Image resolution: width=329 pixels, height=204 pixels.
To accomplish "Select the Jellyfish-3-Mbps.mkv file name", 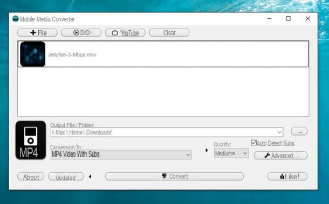I will (x=72, y=55).
